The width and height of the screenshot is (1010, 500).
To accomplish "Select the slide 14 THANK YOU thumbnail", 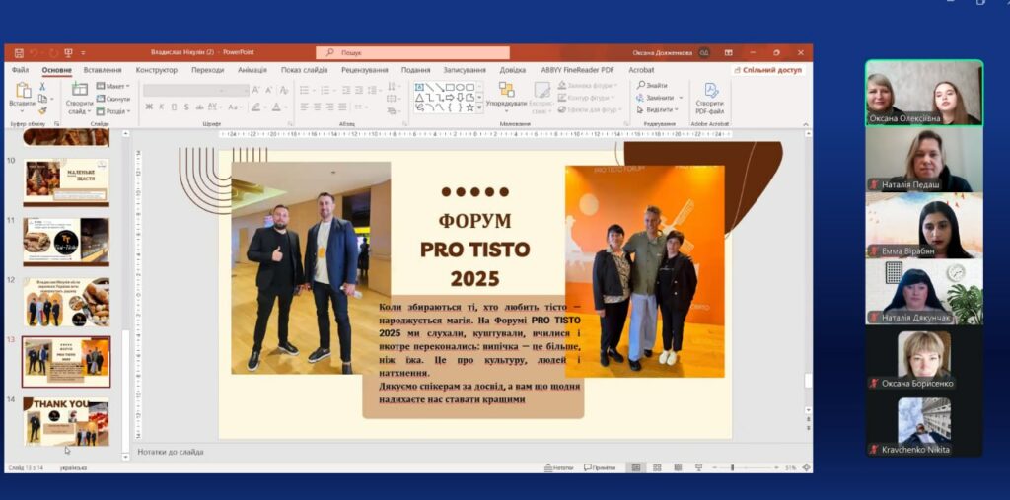I will (x=66, y=421).
